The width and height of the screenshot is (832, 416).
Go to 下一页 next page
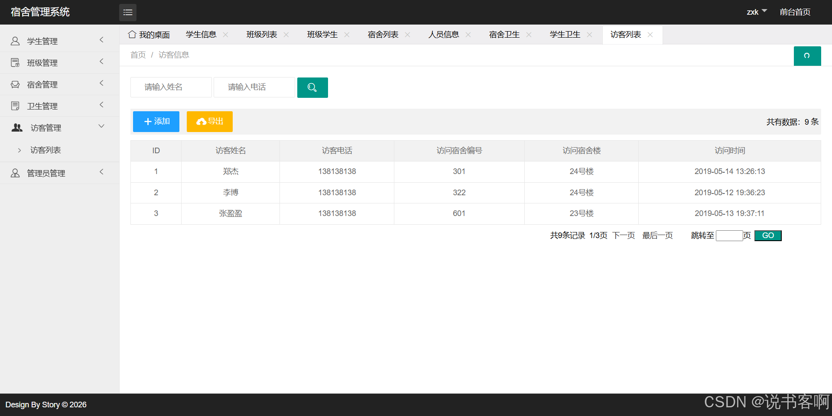(624, 235)
